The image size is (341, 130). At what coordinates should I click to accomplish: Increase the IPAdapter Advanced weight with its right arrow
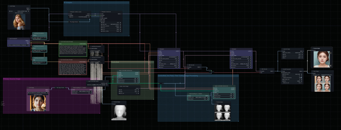pos(120,23)
